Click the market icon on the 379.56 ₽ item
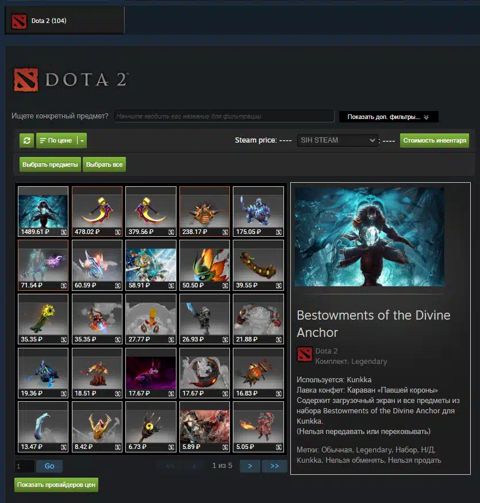This screenshot has width=480, height=503. 171,232
